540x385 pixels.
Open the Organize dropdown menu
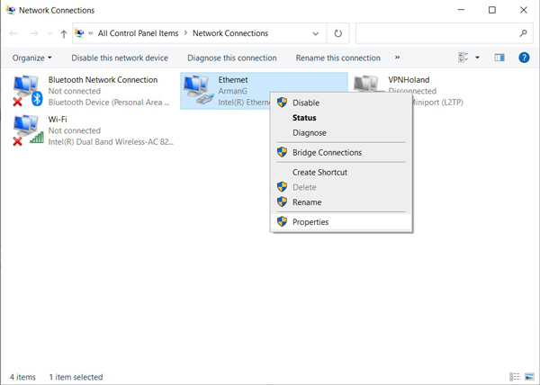click(x=32, y=58)
